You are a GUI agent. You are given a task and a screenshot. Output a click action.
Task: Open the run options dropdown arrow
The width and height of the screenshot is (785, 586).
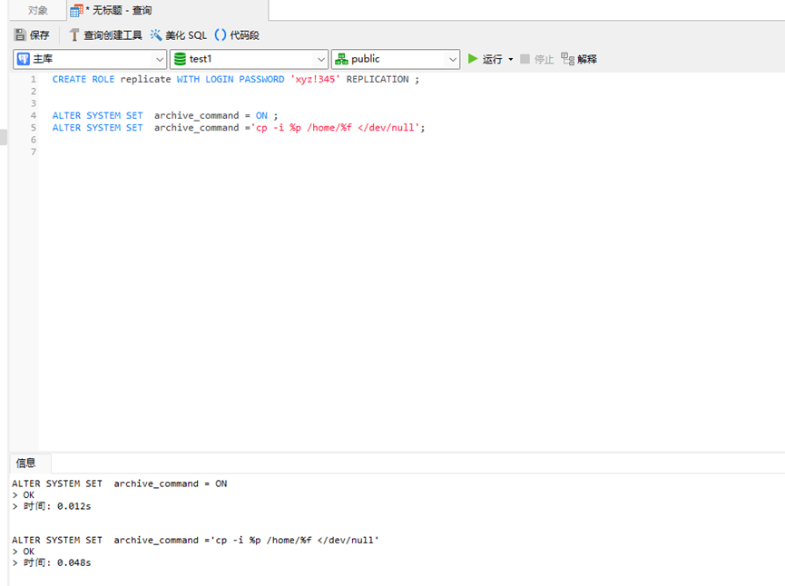click(x=511, y=59)
